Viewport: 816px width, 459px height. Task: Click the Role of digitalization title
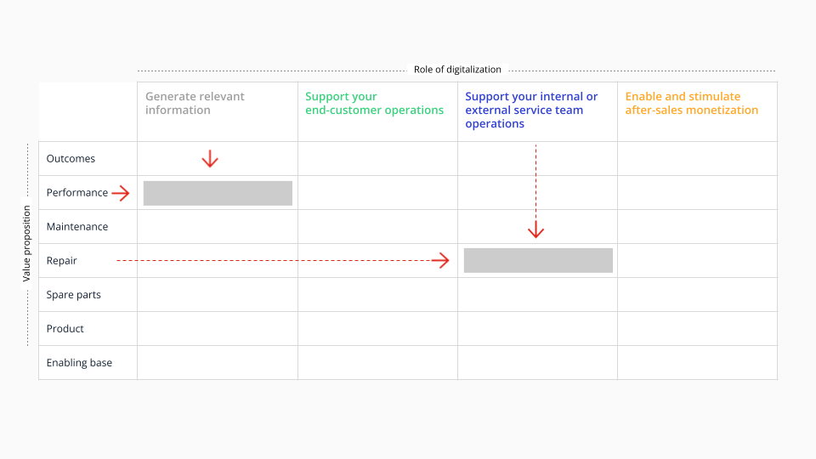tap(457, 69)
